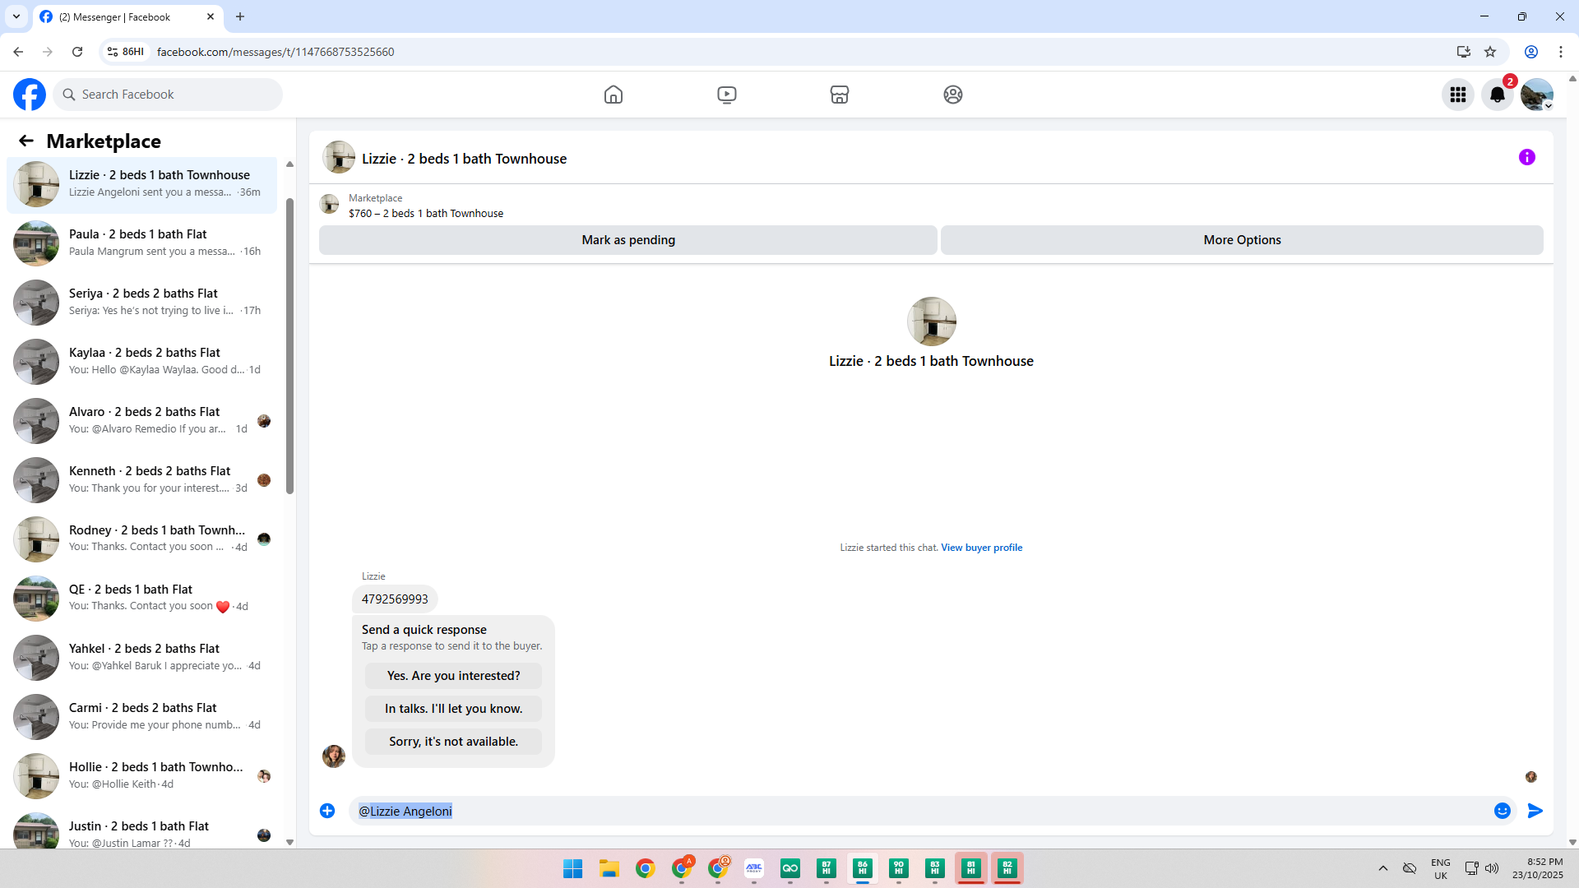Send quick reply "Sorry, it's not available."
Screen dimensions: 1579x888
pos(453,742)
